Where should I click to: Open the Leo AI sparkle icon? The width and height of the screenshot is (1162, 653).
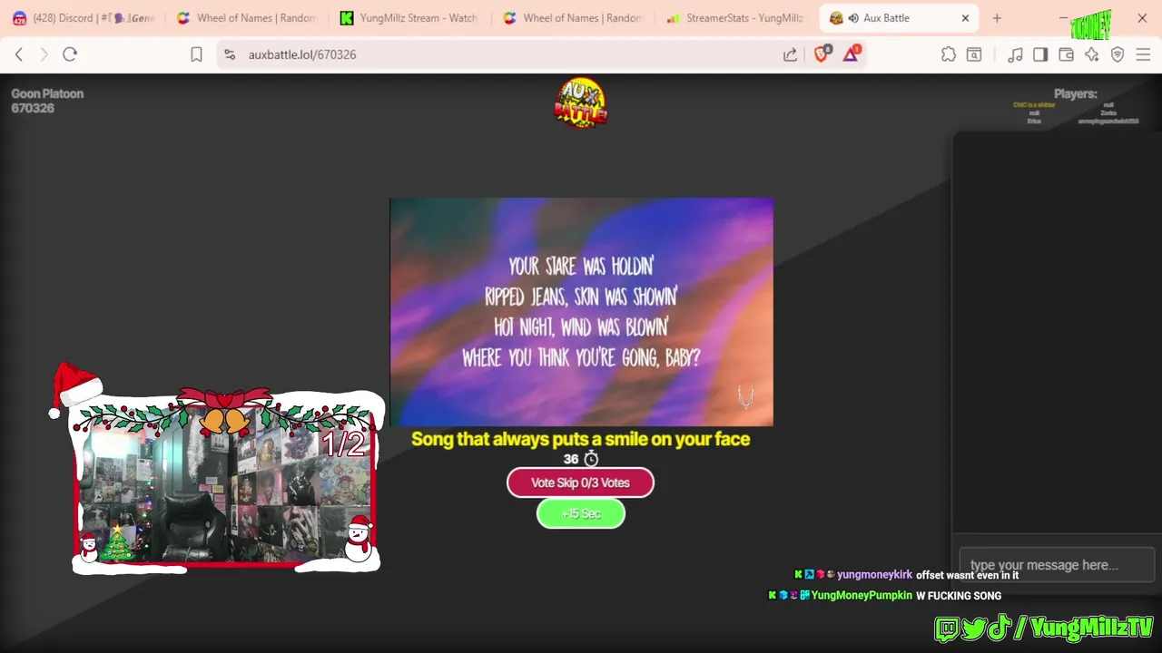(1092, 54)
